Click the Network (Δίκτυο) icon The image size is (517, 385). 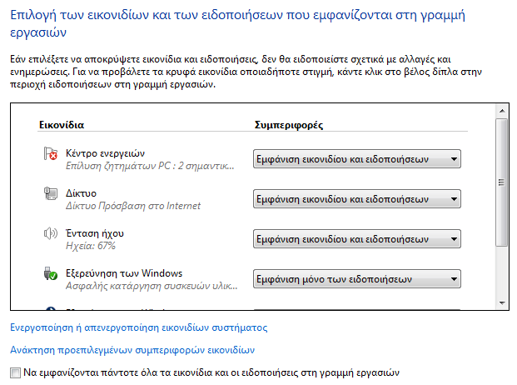click(x=49, y=195)
